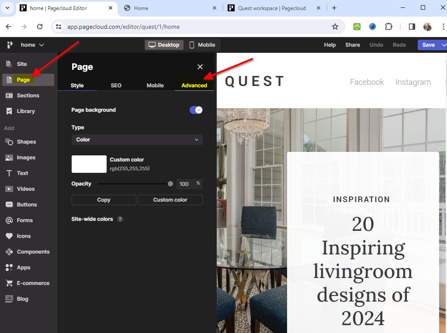Open the home page dropdown
This screenshot has height=333, width=447.
[32, 45]
